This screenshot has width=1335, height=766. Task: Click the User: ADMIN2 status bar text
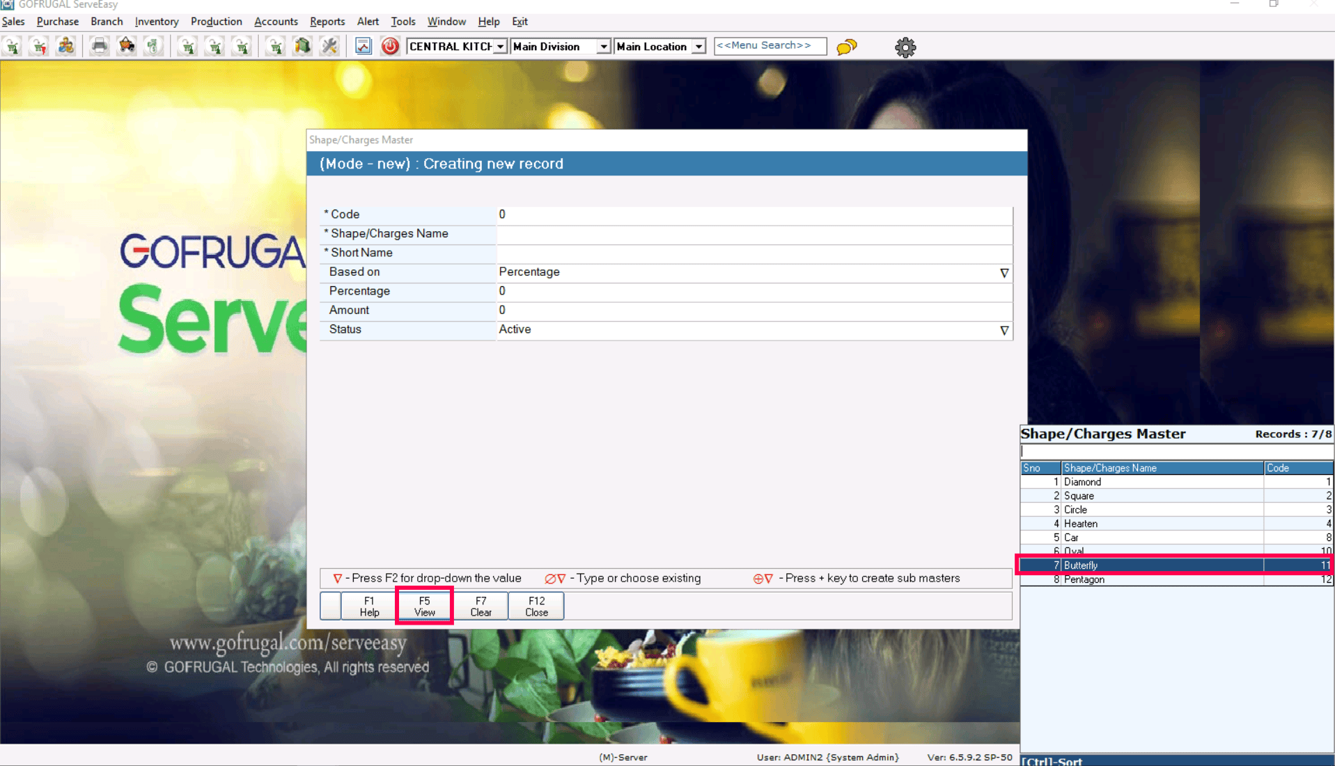828,758
